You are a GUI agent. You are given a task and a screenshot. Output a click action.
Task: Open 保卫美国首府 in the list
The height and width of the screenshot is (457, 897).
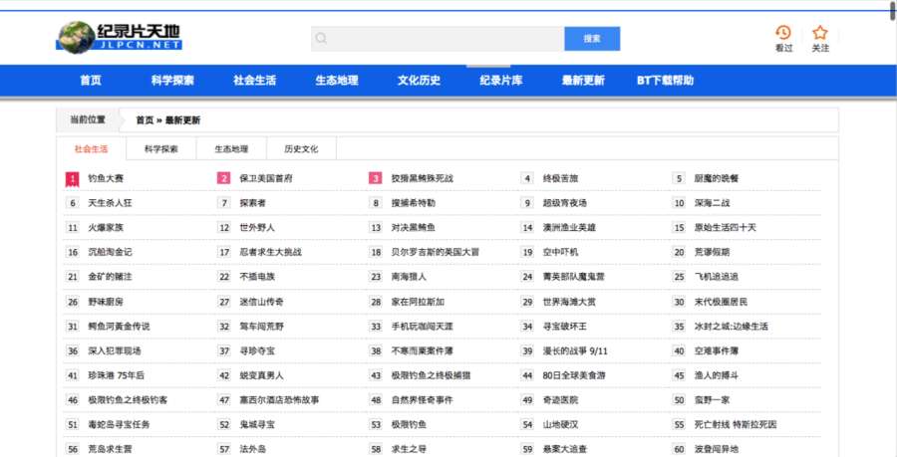(266, 178)
